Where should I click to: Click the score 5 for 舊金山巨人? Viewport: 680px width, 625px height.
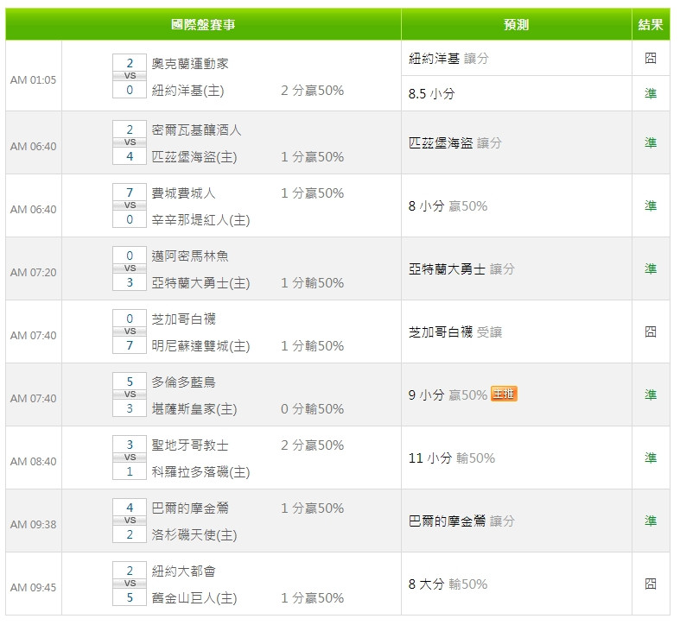[130, 597]
